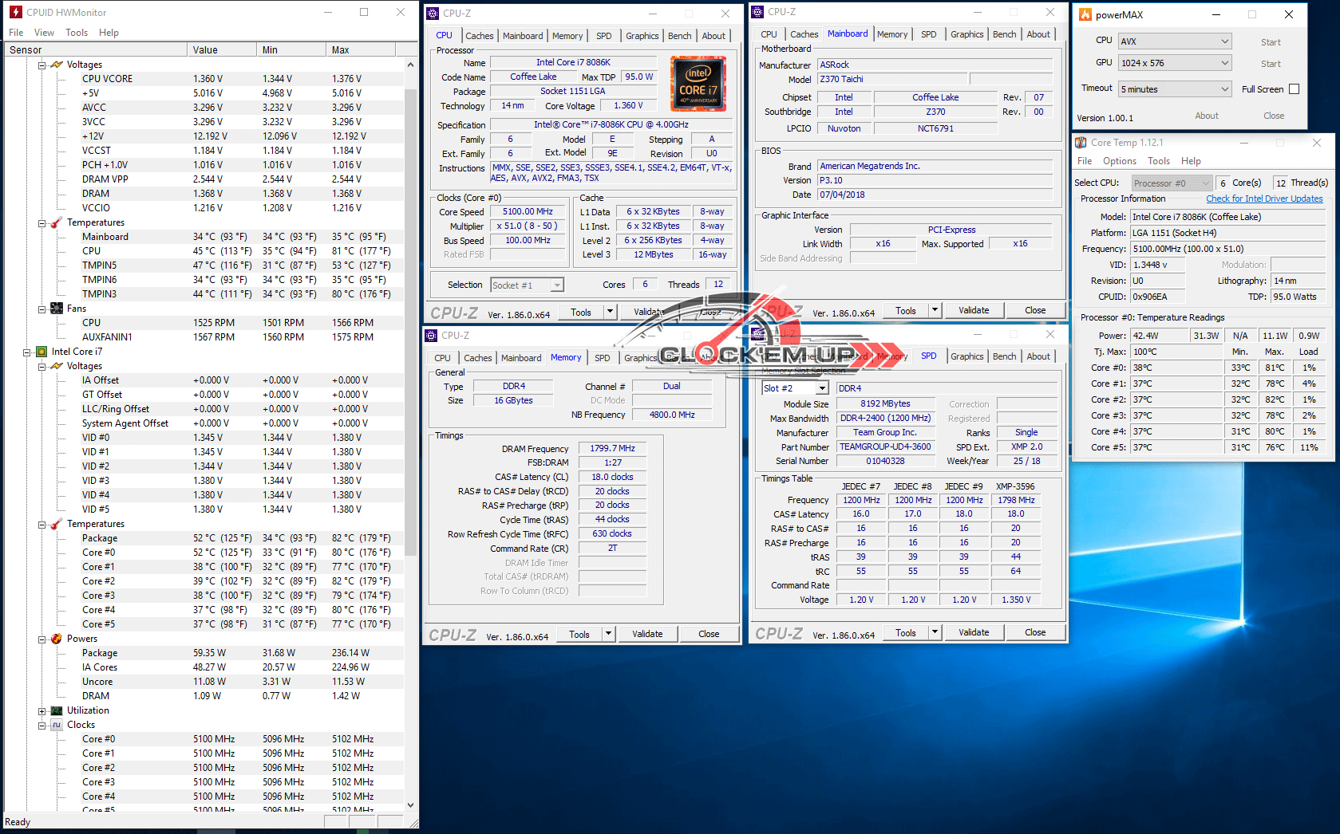Click the HWMonitor vertical scrollbar
Screen dimensions: 1340x834
[x=410, y=319]
